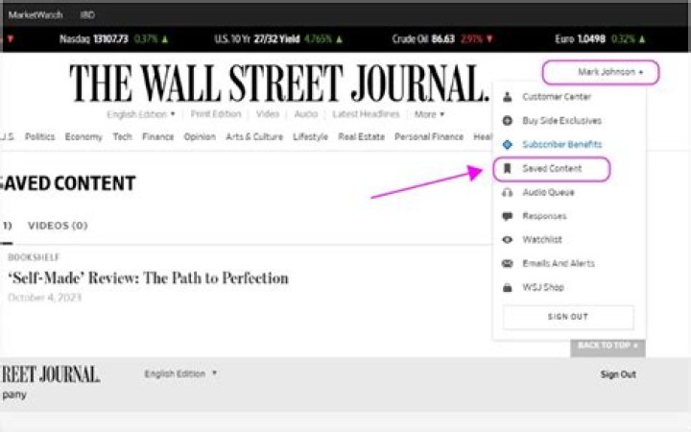Viewport: 691px width, 432px height.
Task: Click the Subscriber Benefits diamond icon
Action: [507, 144]
